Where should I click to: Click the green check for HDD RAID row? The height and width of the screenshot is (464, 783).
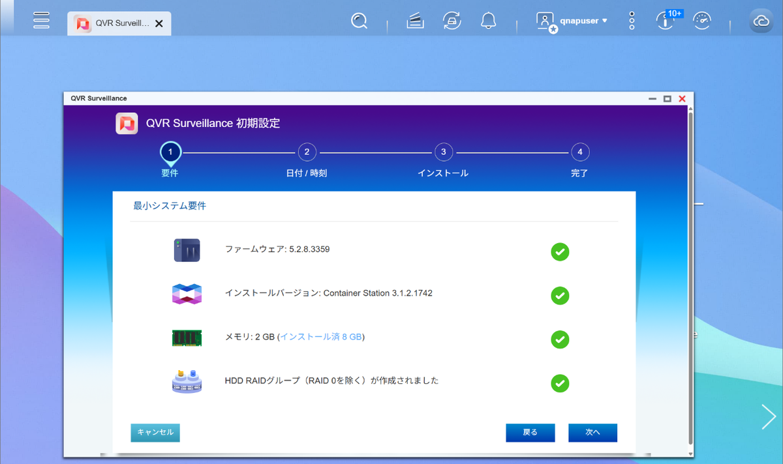point(560,383)
